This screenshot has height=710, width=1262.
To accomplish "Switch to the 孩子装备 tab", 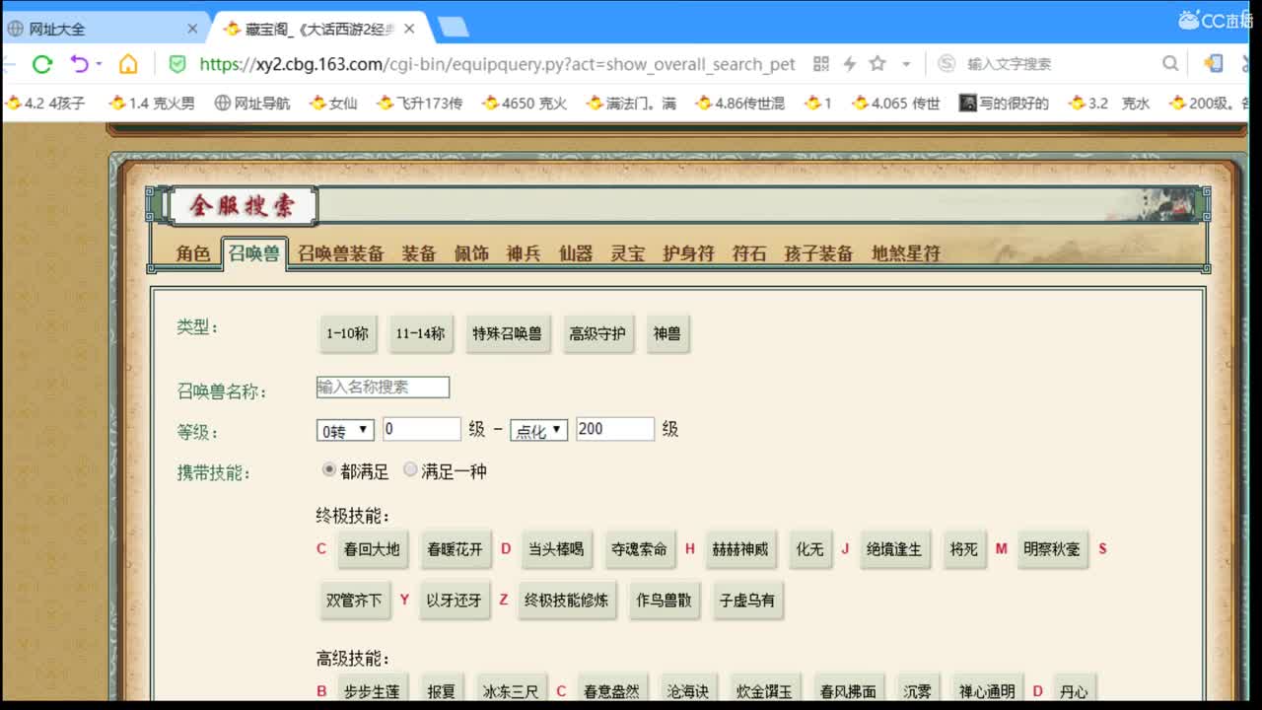I will pos(818,253).
